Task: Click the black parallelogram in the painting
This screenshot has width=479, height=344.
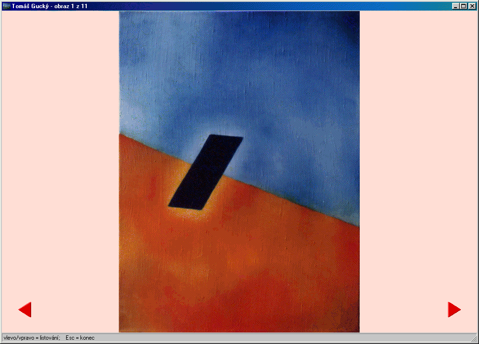Action: [206, 172]
